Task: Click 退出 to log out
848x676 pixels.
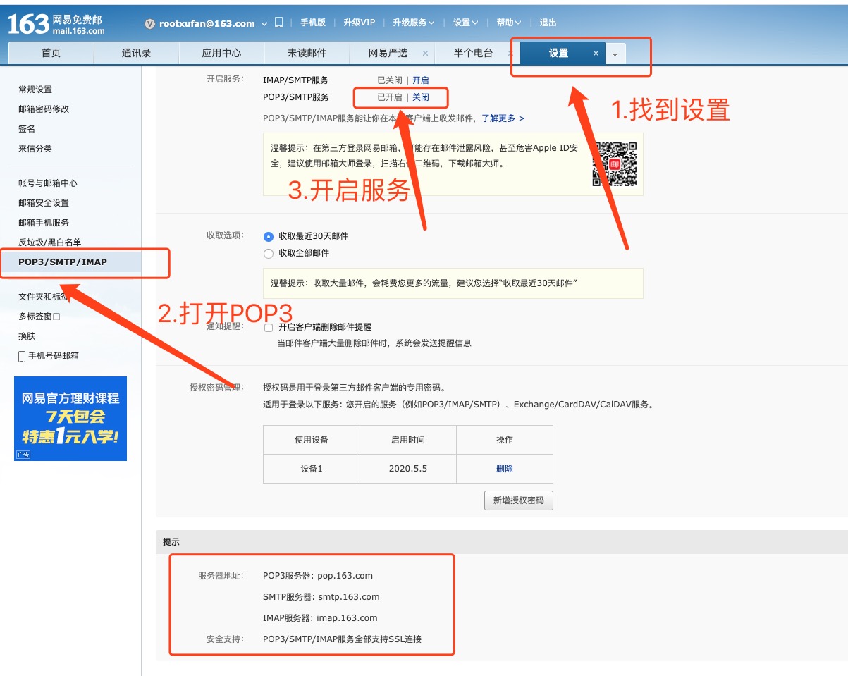Action: [x=548, y=23]
